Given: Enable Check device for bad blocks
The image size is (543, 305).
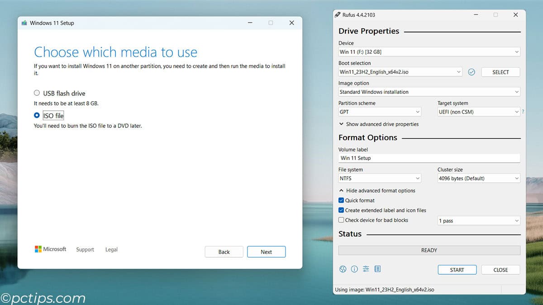Looking at the screenshot, I should click(342, 220).
